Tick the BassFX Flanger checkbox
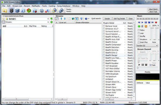161x105 pixels. (104, 55)
